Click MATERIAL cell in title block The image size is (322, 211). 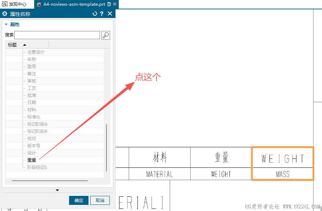[x=160, y=174]
